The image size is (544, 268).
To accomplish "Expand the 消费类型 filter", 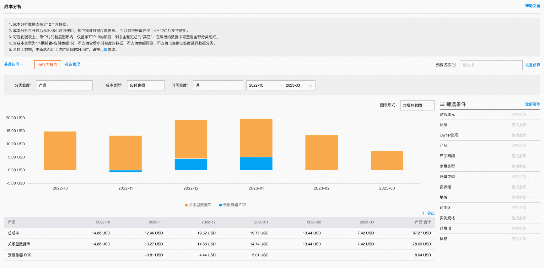I will coord(490,166).
